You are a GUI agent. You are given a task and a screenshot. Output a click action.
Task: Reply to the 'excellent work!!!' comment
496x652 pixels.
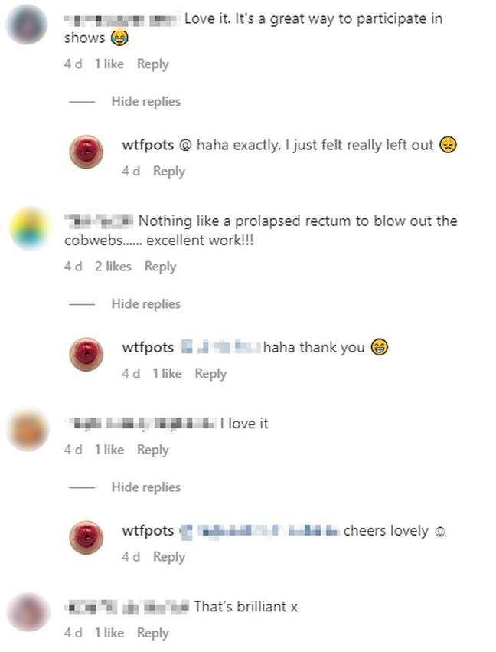[160, 267]
